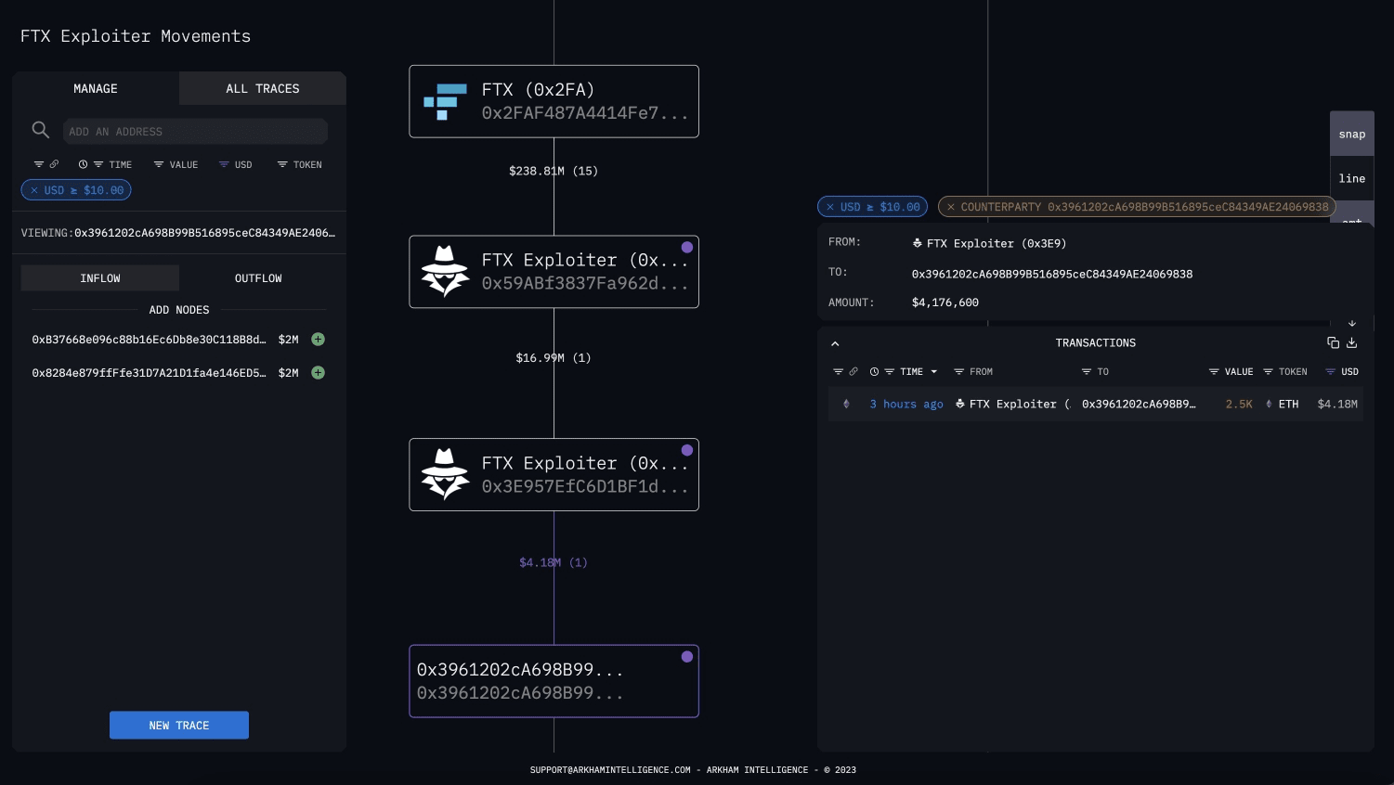The width and height of the screenshot is (1394, 785).
Task: Click the copy icon on the Transactions panel
Action: click(x=1334, y=342)
